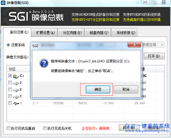
Task: Switch to the 扩展设置(A) tab
Action: (44, 33)
